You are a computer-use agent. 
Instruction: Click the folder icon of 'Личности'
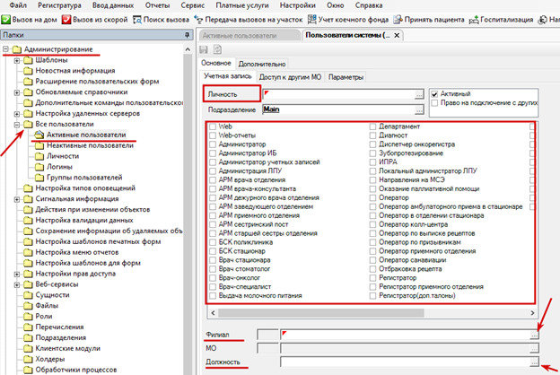coord(39,156)
